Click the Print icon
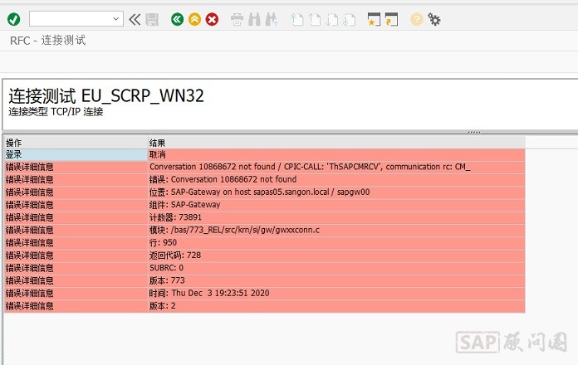The width and height of the screenshot is (578, 365). pyautogui.click(x=237, y=19)
